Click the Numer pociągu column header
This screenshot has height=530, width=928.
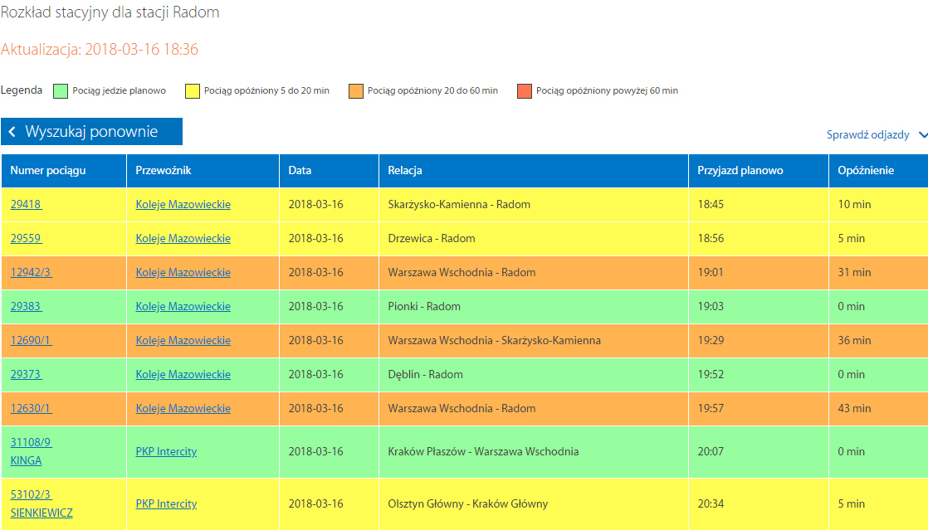48,171
